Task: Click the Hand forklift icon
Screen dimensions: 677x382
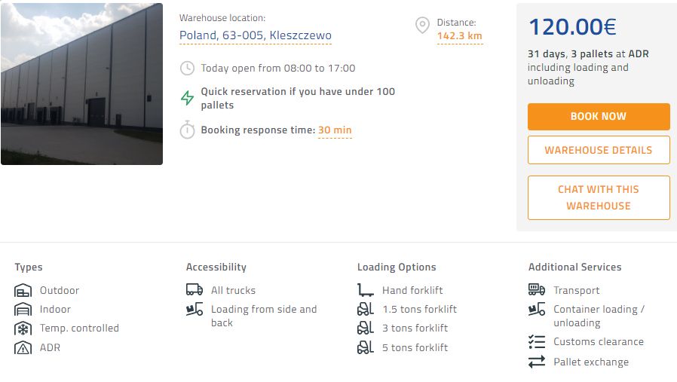Action: point(366,290)
